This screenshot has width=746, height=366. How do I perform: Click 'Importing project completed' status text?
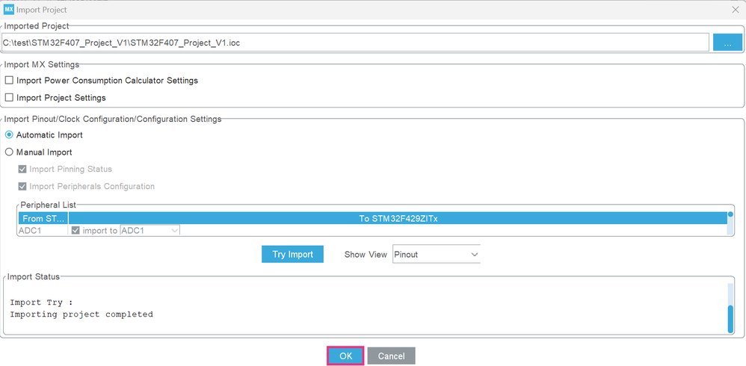(81, 314)
